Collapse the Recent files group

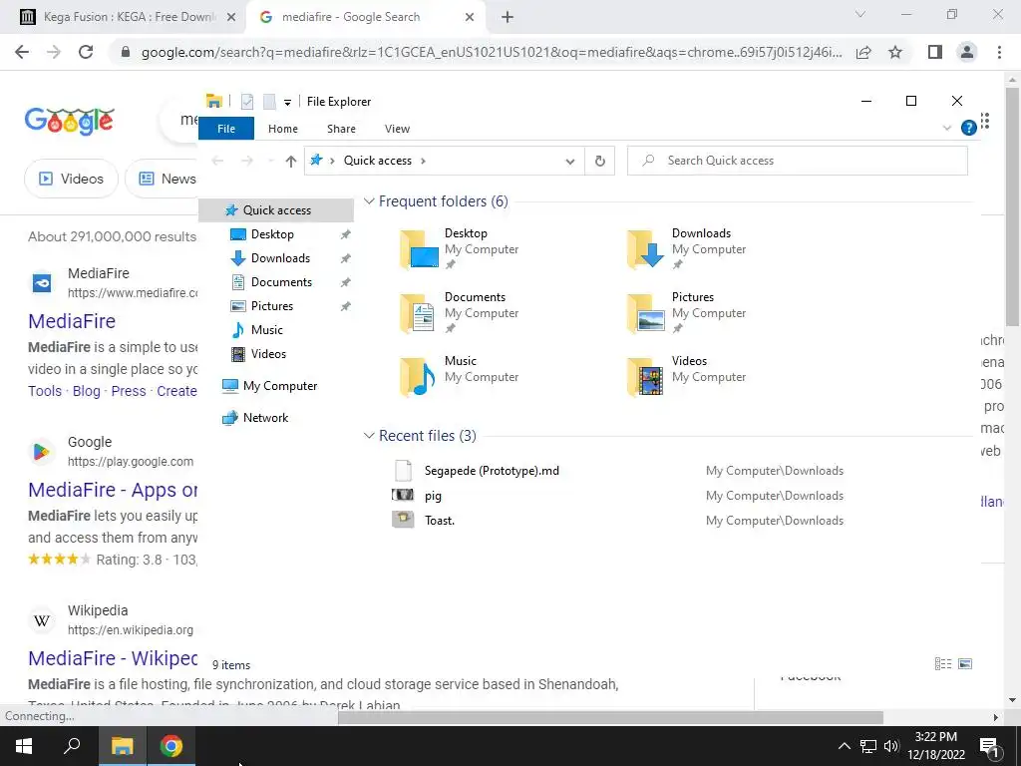[369, 435]
